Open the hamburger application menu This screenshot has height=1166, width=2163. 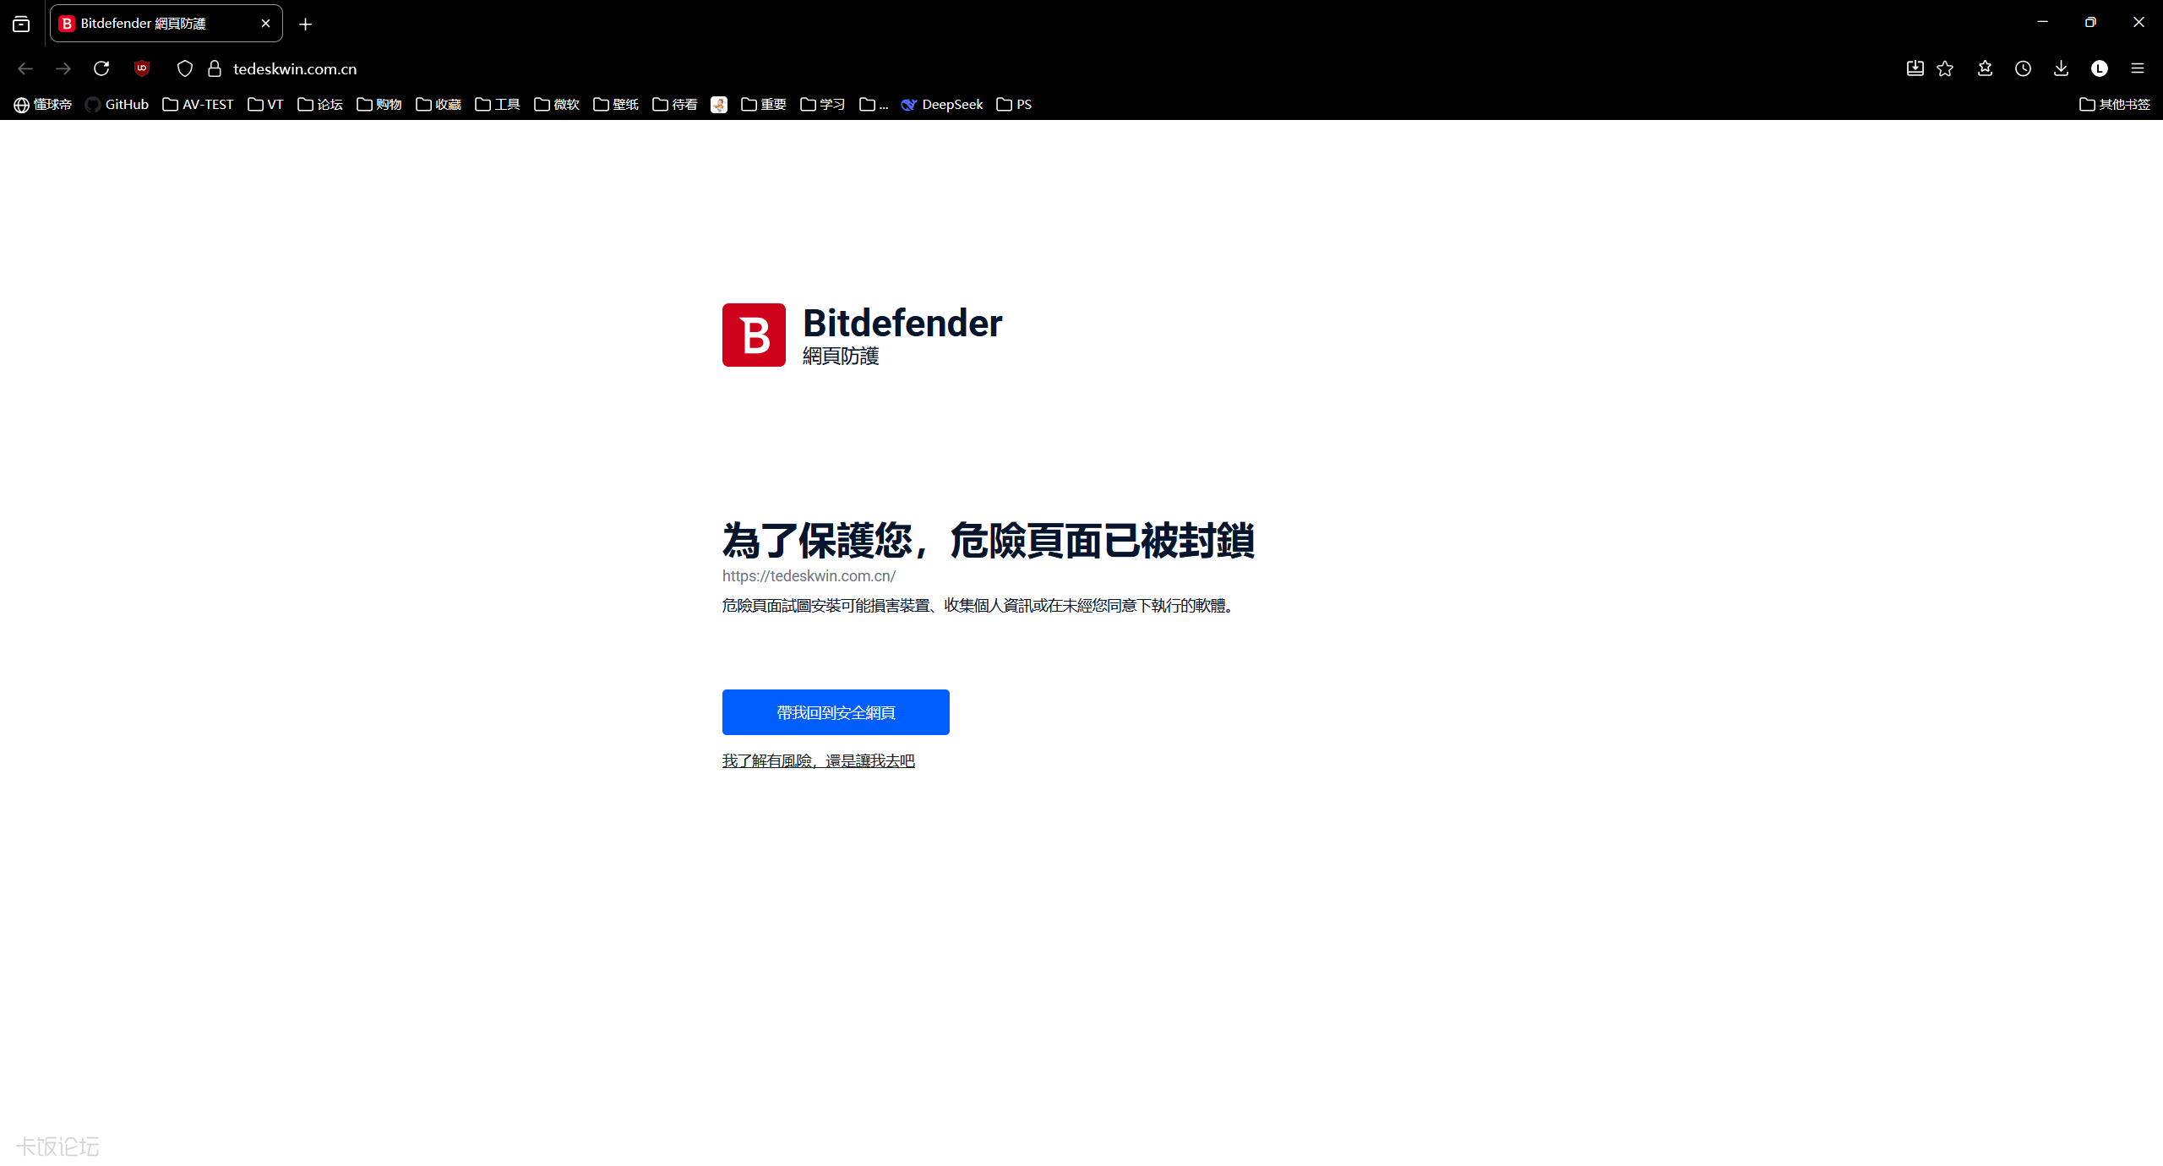2138,68
